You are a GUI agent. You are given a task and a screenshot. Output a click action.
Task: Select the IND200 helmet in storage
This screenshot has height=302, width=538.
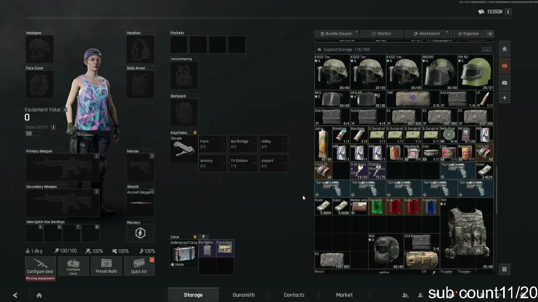440,72
